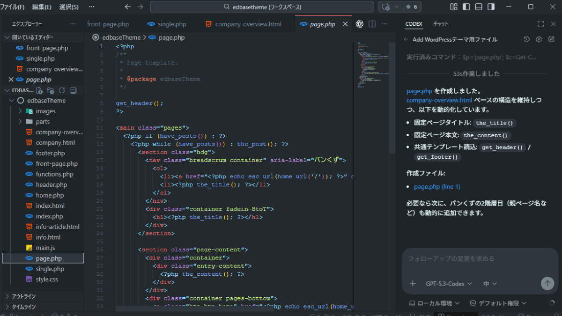Switch to the チャット tab
This screenshot has width=562, height=316.
point(441,24)
